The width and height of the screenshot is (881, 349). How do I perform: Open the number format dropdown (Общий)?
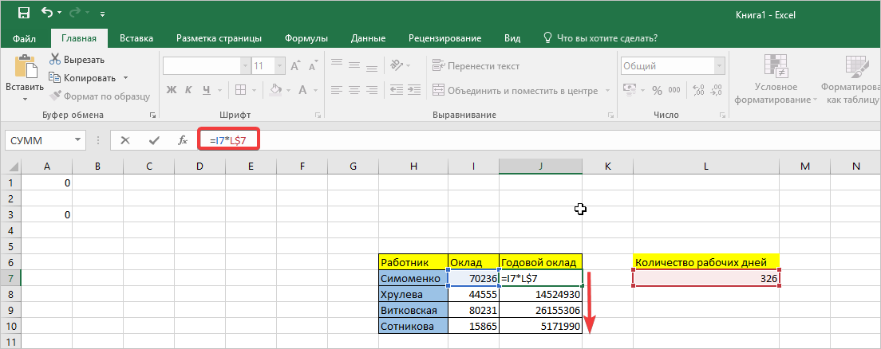(x=720, y=66)
